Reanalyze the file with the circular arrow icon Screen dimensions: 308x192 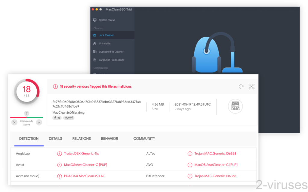tap(241, 86)
